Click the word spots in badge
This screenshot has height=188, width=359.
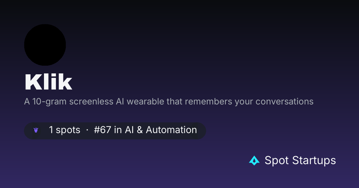[68, 130]
